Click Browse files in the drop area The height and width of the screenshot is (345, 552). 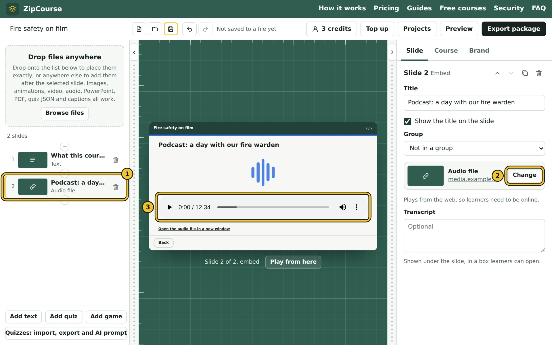[65, 113]
